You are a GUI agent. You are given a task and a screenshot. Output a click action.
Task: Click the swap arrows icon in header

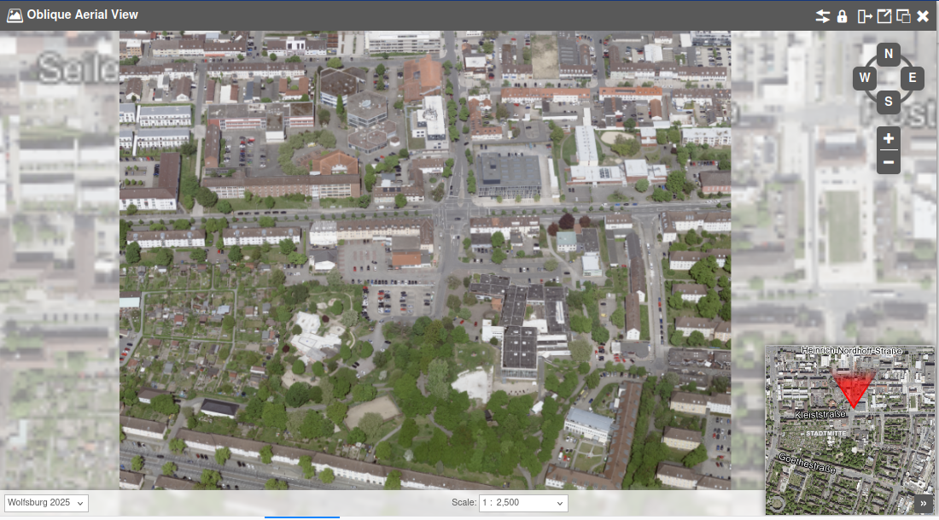coord(823,16)
